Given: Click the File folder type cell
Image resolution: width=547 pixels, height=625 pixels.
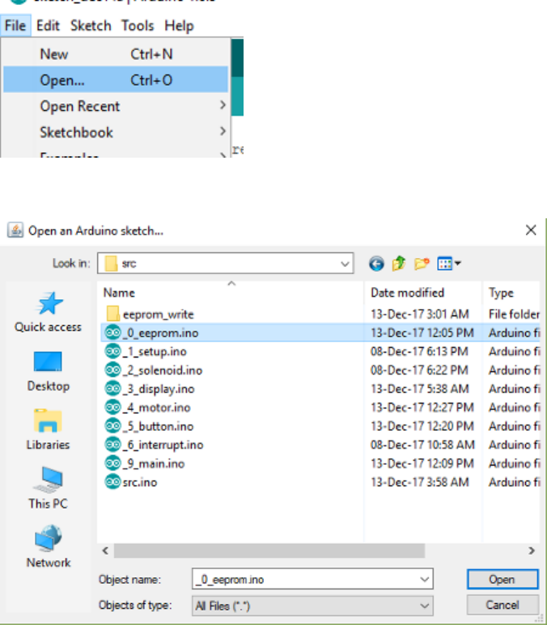Looking at the screenshot, I should (x=514, y=314).
